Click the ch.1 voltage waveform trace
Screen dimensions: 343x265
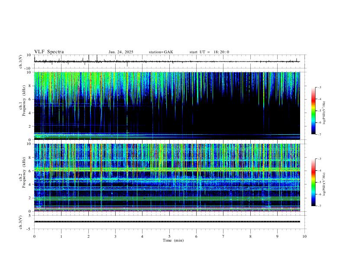[167, 61]
